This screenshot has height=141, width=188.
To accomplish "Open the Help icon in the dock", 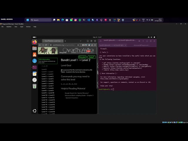I will pyautogui.click(x=35, y=61).
